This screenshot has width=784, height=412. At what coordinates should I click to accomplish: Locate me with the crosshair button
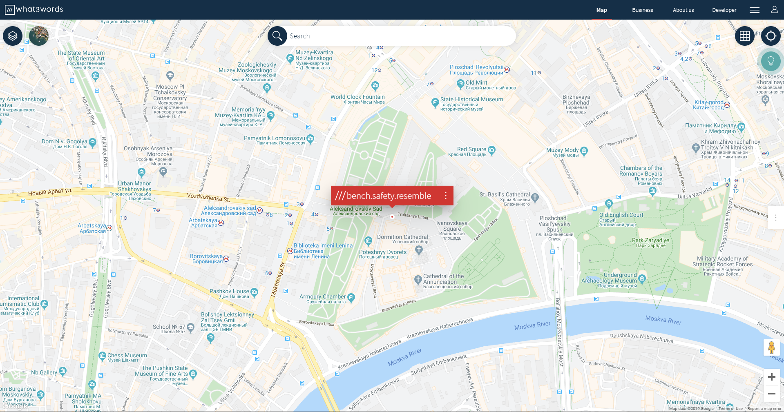771,36
